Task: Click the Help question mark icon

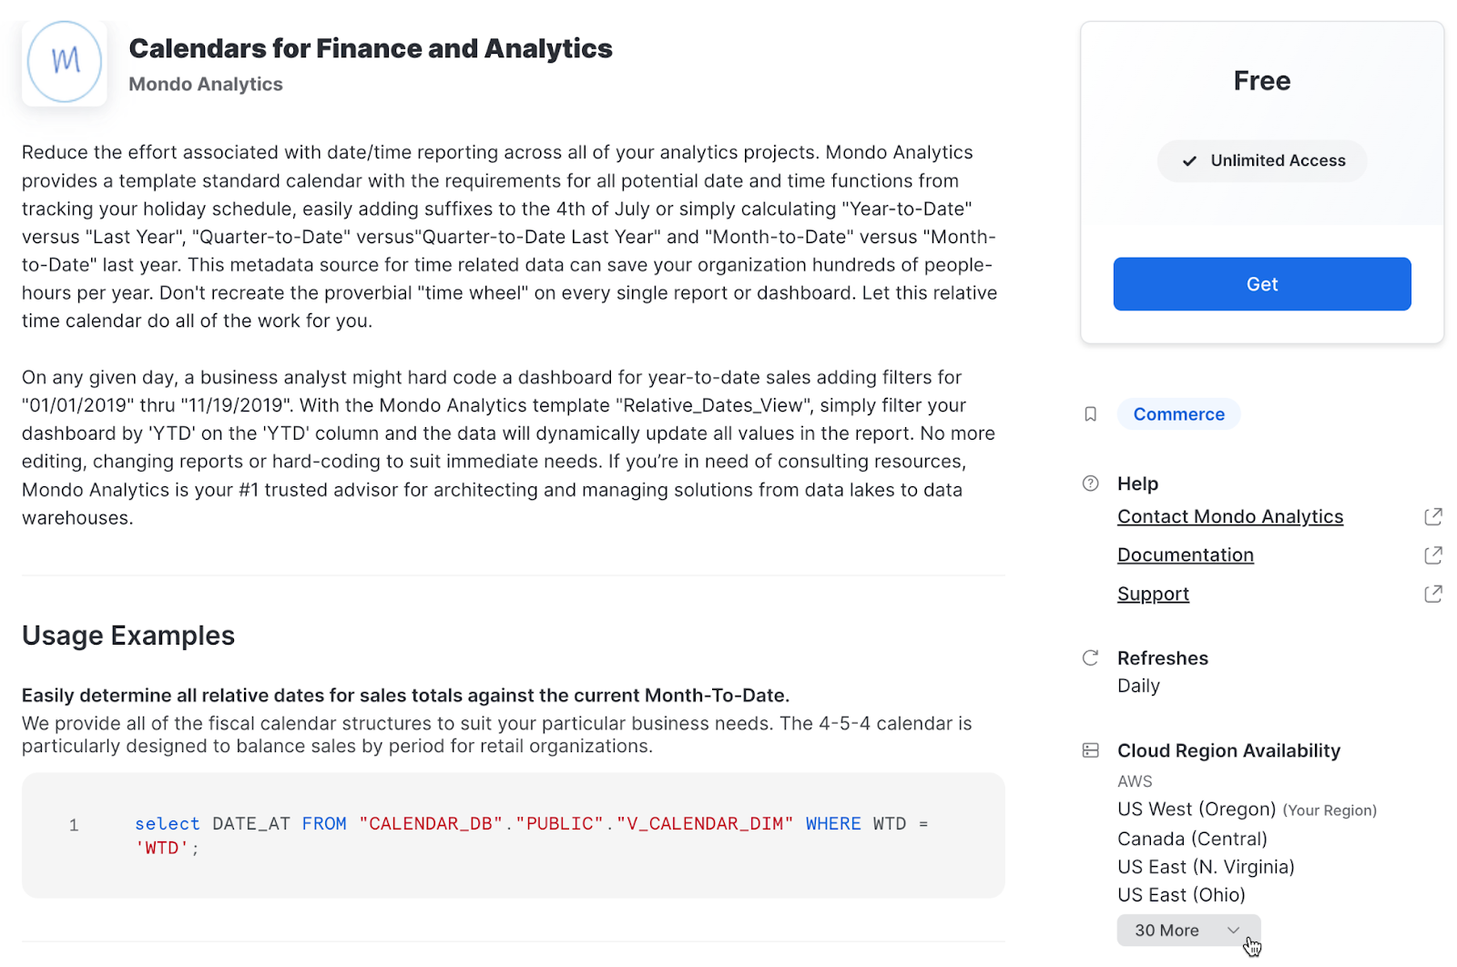Action: pos(1090,483)
